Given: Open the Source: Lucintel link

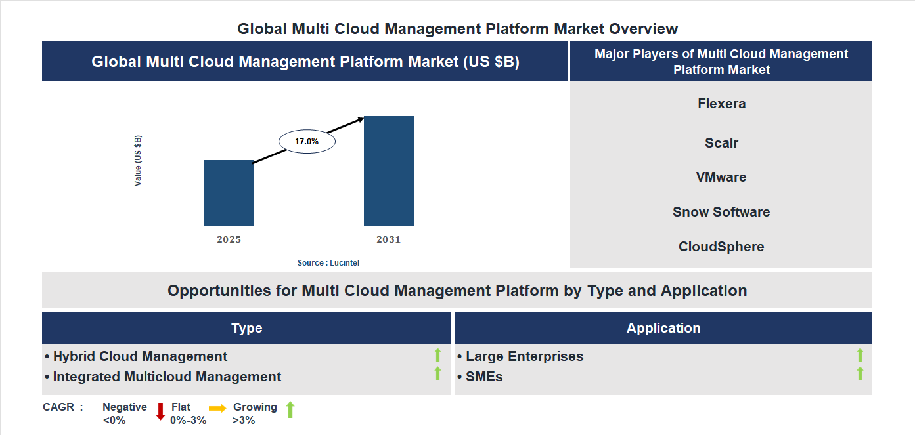Looking at the screenshot, I should tap(327, 262).
